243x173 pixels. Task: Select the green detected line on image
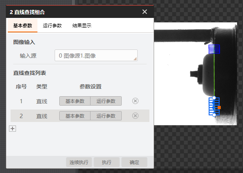click(x=214, y=74)
